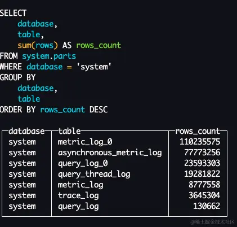The image size is (237, 227).
Task: Select the metric_log_0 table cell
Action: pos(85,142)
